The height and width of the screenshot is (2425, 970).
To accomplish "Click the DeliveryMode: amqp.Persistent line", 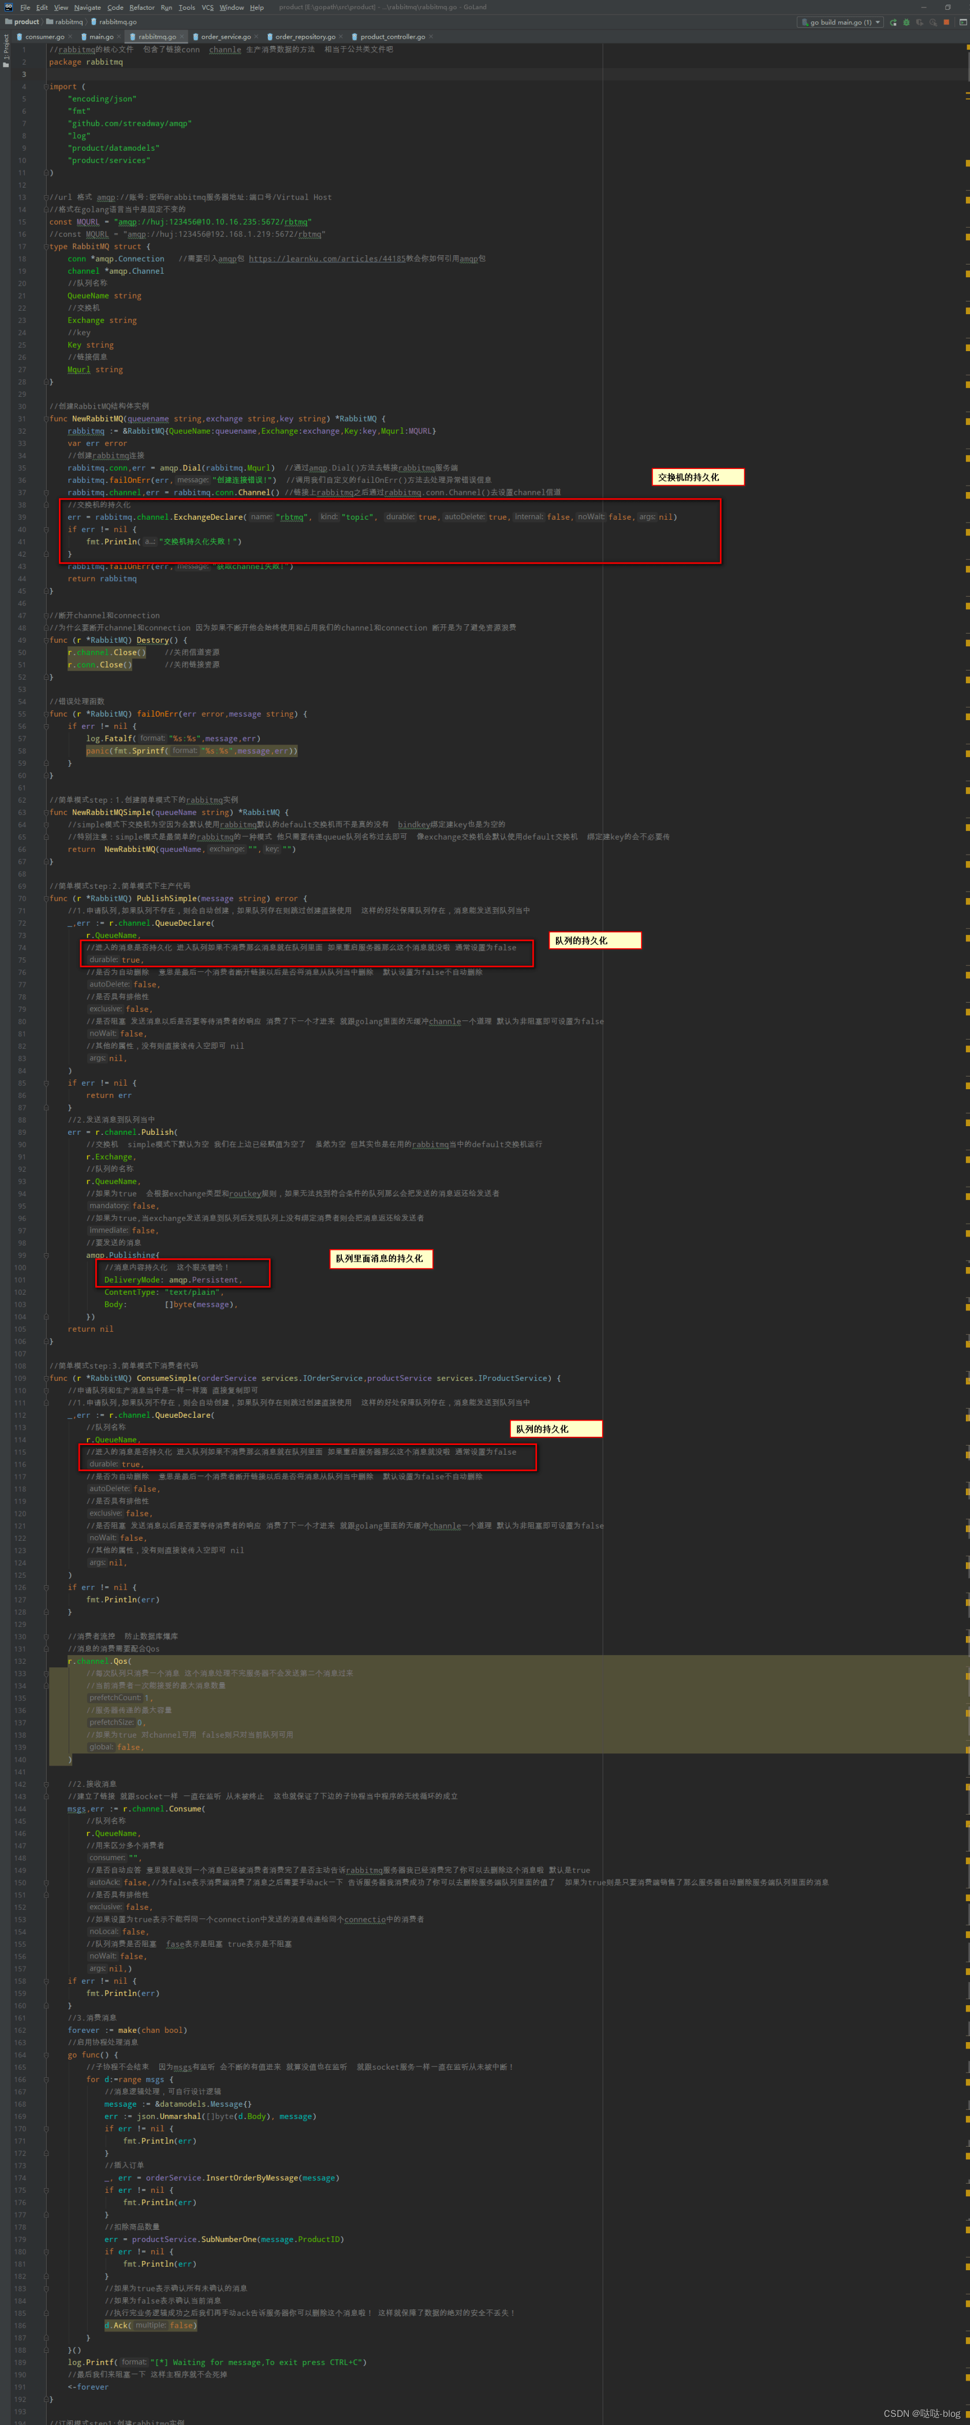I will click(x=173, y=1280).
